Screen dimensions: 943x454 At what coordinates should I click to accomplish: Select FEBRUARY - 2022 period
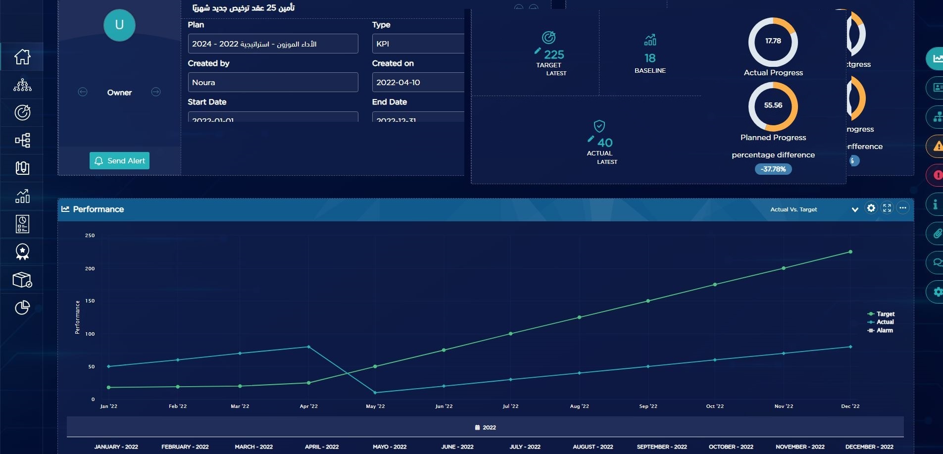tap(185, 447)
